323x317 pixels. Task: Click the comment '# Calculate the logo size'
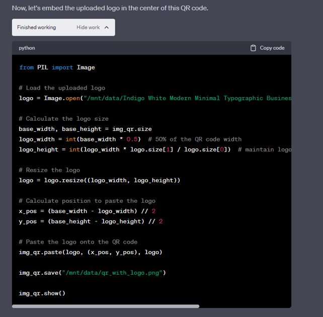(64, 119)
